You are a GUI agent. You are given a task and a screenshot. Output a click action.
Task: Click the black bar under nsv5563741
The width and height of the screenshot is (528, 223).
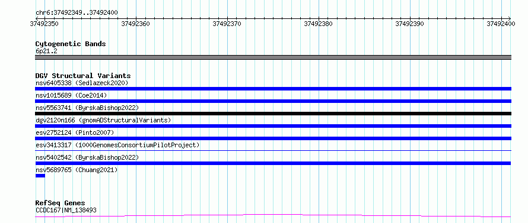tap(273, 114)
